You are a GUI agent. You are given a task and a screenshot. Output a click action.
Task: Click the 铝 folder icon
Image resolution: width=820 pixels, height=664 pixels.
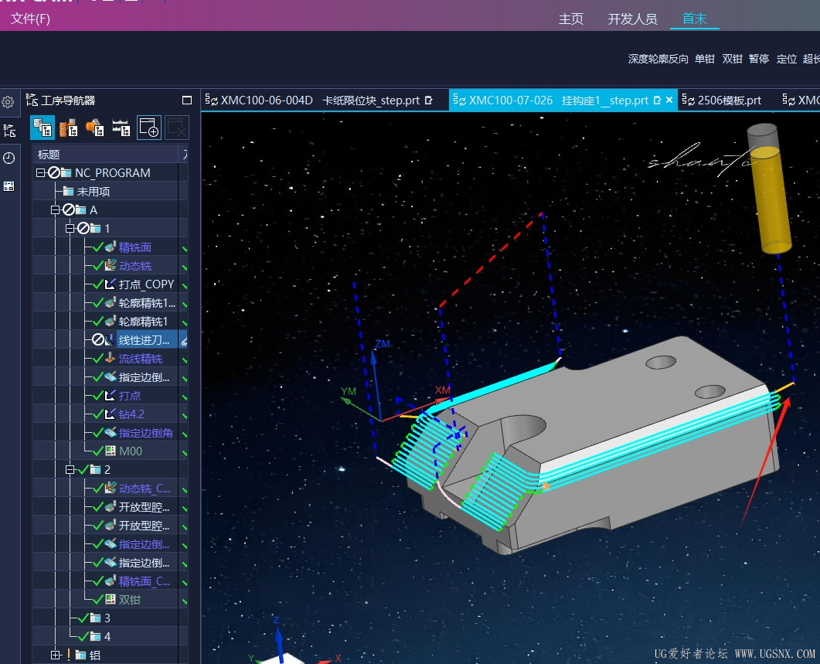click(80, 655)
